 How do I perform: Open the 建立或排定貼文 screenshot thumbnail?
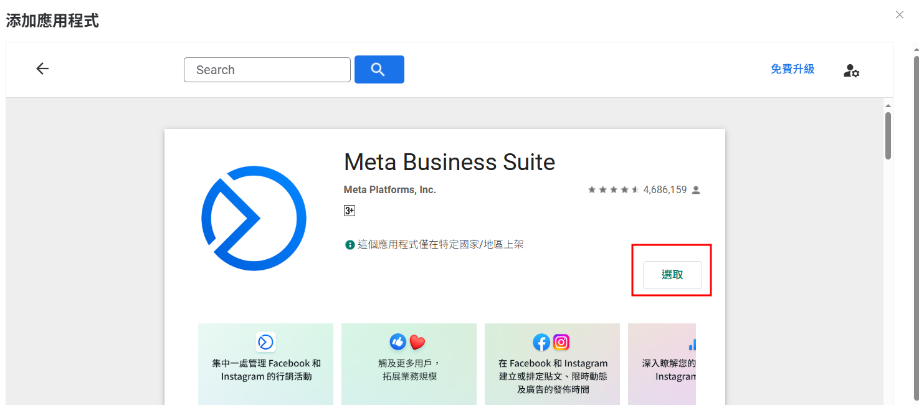553,364
